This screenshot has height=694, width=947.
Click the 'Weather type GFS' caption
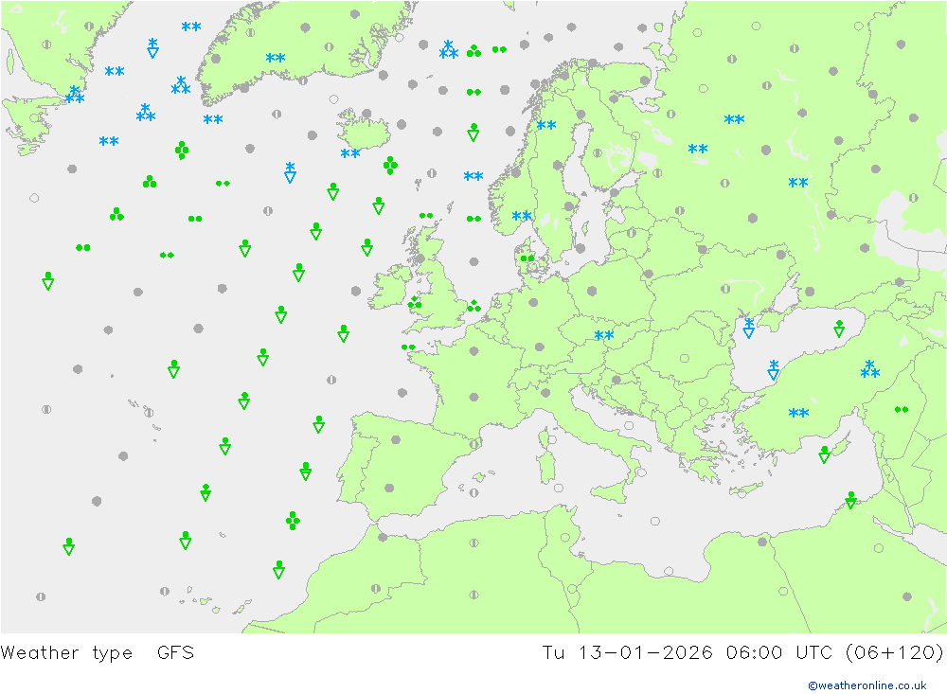(x=98, y=653)
